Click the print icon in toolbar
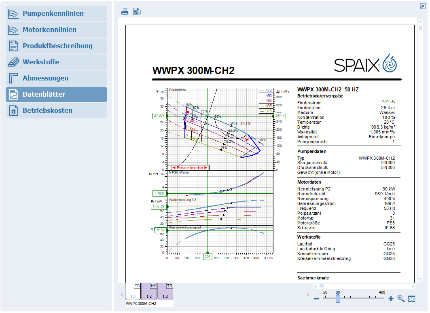 coord(125,11)
